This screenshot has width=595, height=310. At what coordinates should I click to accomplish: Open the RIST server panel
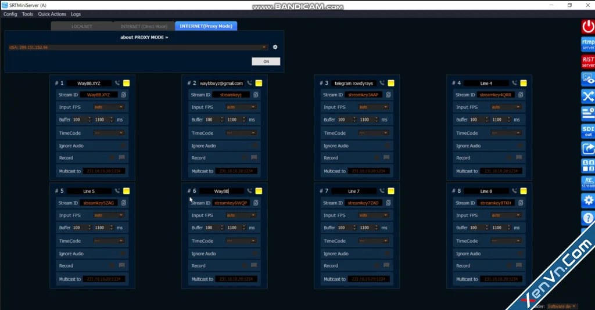588,62
